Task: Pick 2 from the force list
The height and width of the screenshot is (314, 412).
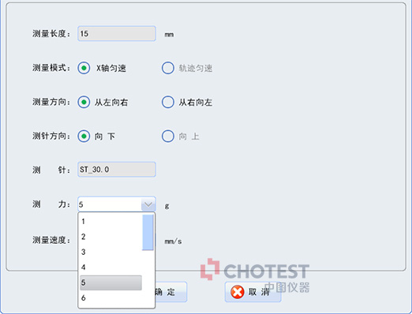Action: click(110, 237)
